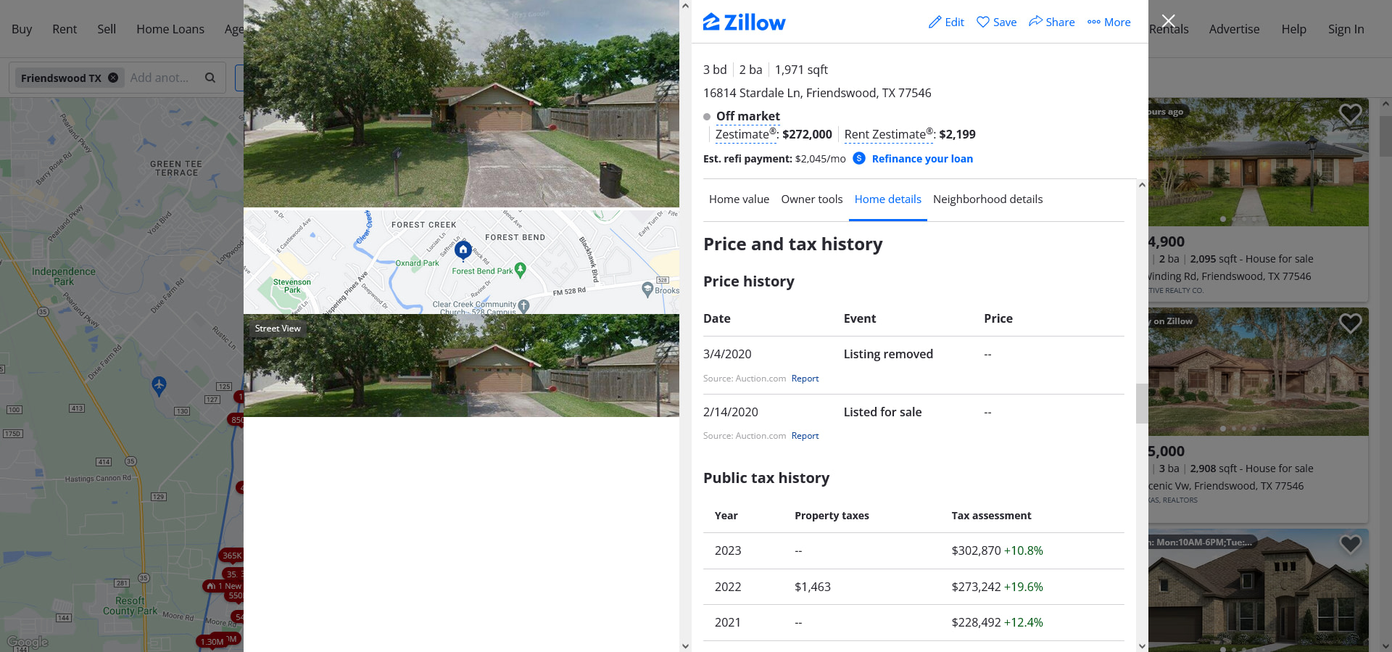1392x652 pixels.
Task: Switch to Neighborhood details tab
Action: point(987,199)
